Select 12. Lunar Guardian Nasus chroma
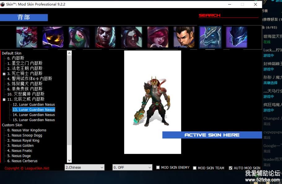 (x=34, y=104)
